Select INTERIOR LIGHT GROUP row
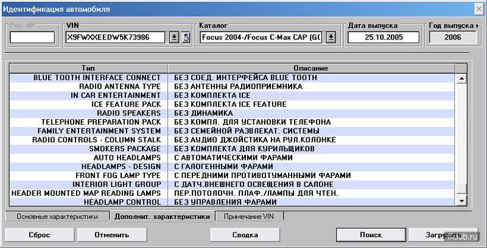This screenshot has height=248, width=487. 233,184
